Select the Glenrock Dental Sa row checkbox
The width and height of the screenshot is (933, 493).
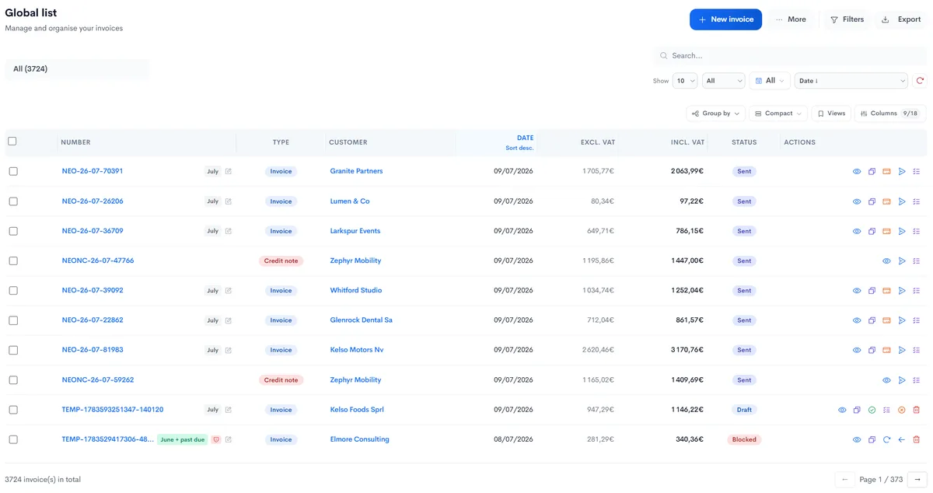click(13, 320)
